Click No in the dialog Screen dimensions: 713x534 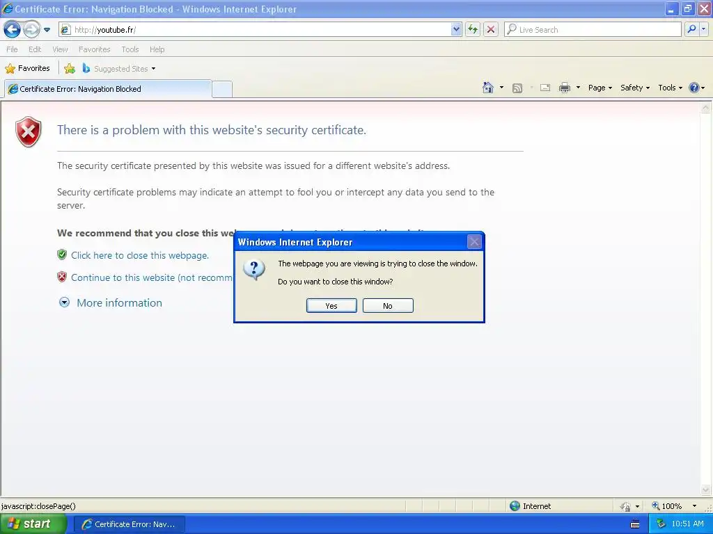tap(388, 306)
